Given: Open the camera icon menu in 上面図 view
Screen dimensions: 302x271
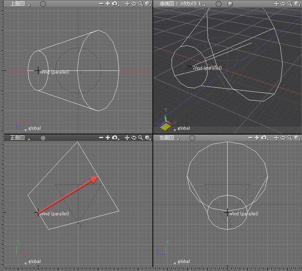Looking at the screenshot, I should 115,4.
